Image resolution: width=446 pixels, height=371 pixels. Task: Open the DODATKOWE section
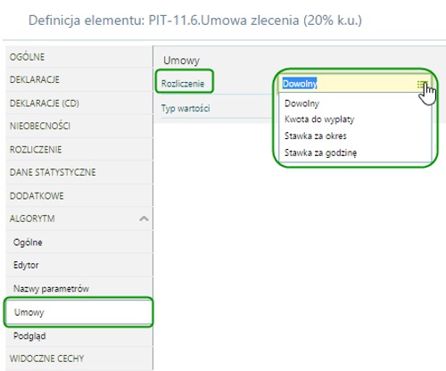79,195
